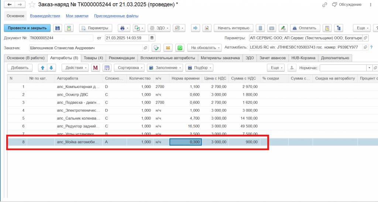Screen dimensions: 378x202
Task: Open WhatsApp chat with the customer
Action: click(x=180, y=48)
